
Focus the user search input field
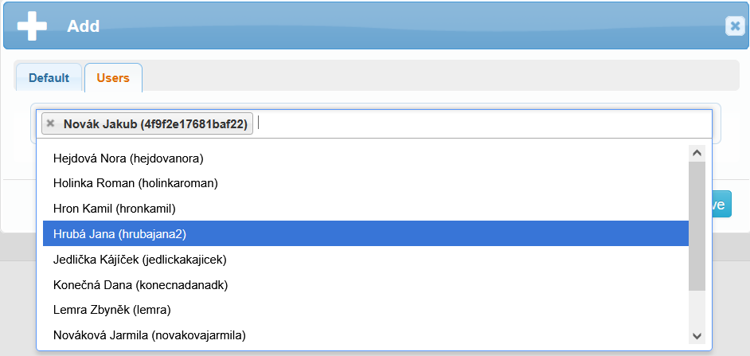pyautogui.click(x=478, y=123)
